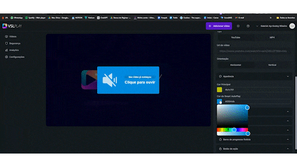Open the WhatsApp bookmark
Screen dimensions: 297x167
17,18
